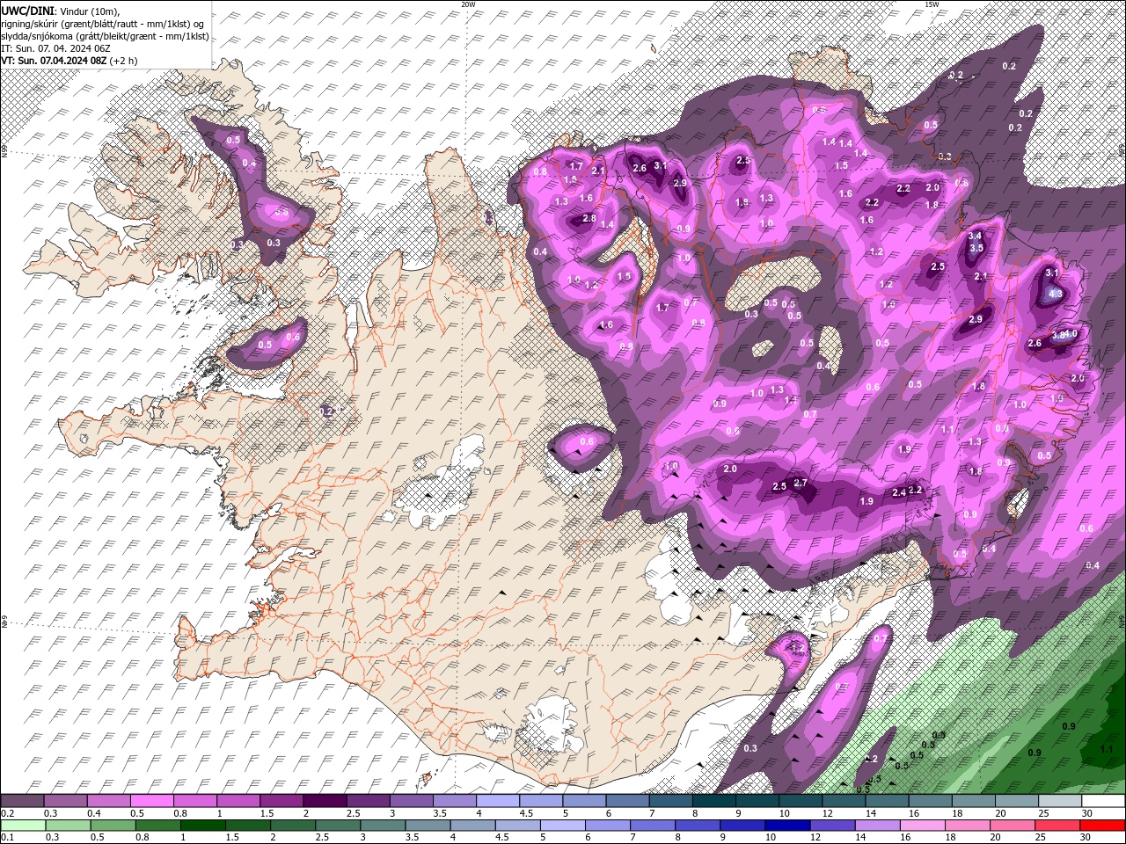The image size is (1126, 844).
Task: Select the 3.4 value on the eastern map
Action: 975,236
